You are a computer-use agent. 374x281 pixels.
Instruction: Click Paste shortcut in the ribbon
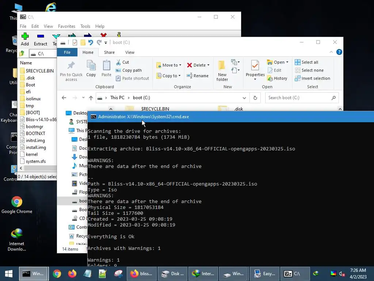click(x=132, y=78)
